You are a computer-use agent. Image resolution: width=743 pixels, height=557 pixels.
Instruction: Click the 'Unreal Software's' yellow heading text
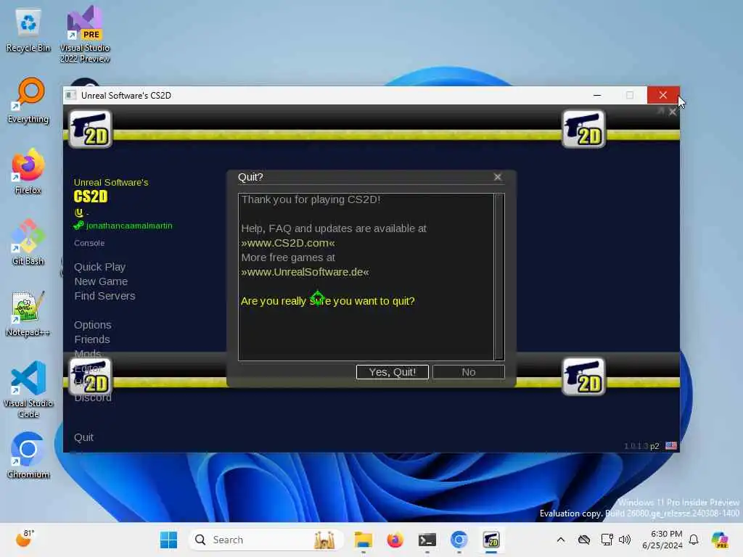(x=111, y=182)
